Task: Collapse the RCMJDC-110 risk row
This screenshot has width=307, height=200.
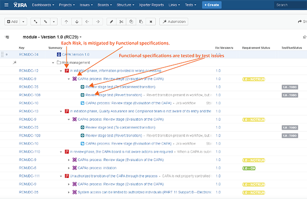Action: pyautogui.click(x=61, y=152)
